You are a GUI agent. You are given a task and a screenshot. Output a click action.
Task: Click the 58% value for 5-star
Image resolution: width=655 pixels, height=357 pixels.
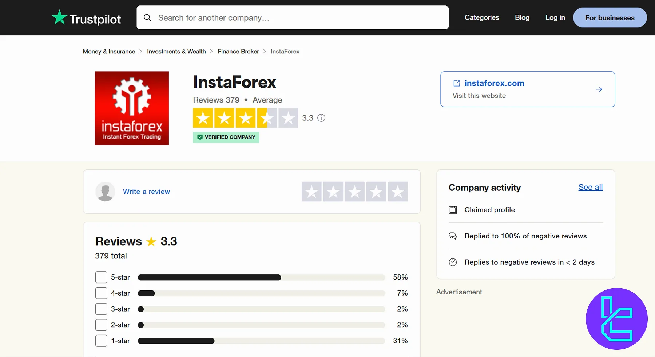400,277
